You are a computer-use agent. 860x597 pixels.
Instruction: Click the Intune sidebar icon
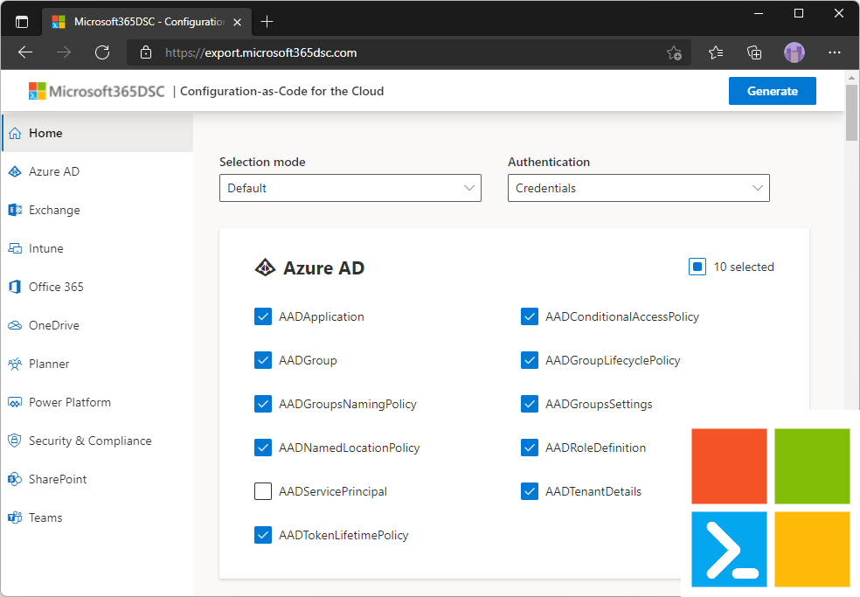[x=15, y=248]
